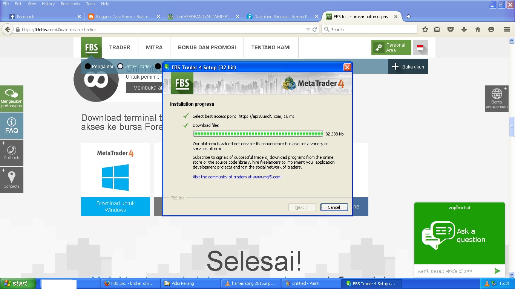The image size is (515, 289).
Task: Click the Windows start button
Action: (x=18, y=283)
